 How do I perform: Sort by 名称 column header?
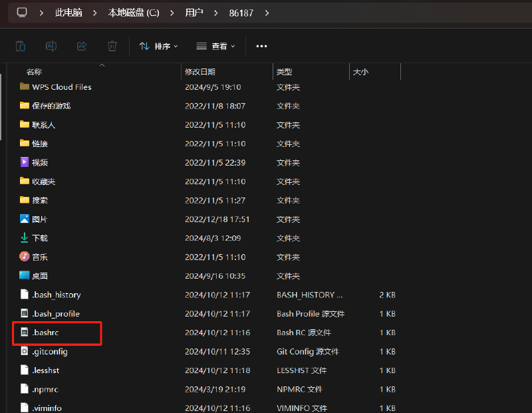34,72
